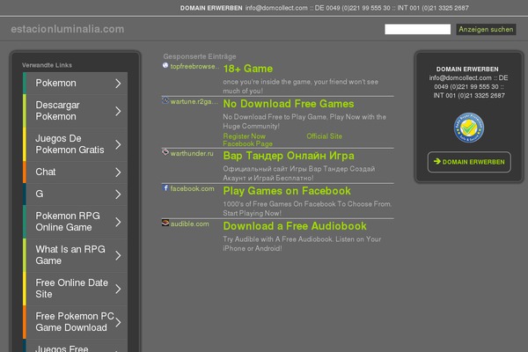Image resolution: width=528 pixels, height=352 pixels.
Task: Click the estacionluminalia.com site title
Action: pos(68,29)
